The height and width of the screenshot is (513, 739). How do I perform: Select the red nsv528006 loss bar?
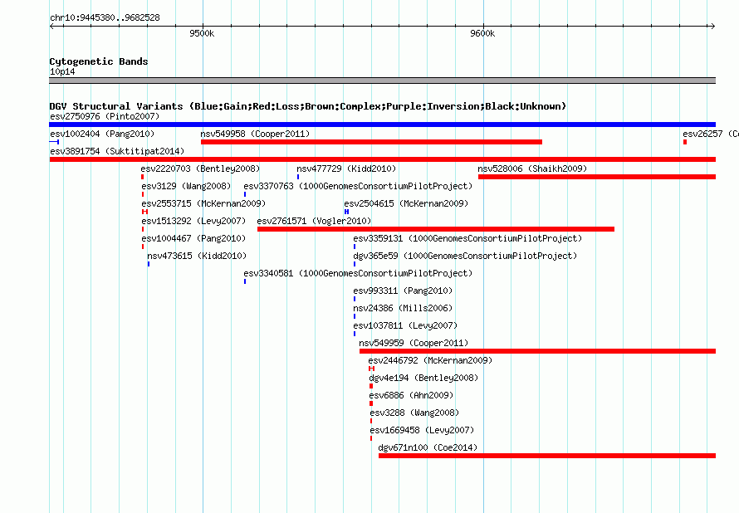pyautogui.click(x=597, y=177)
